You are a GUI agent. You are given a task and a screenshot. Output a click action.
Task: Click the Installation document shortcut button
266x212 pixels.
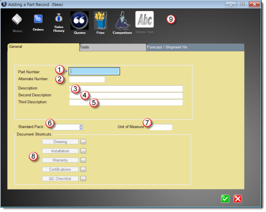(x=60, y=151)
